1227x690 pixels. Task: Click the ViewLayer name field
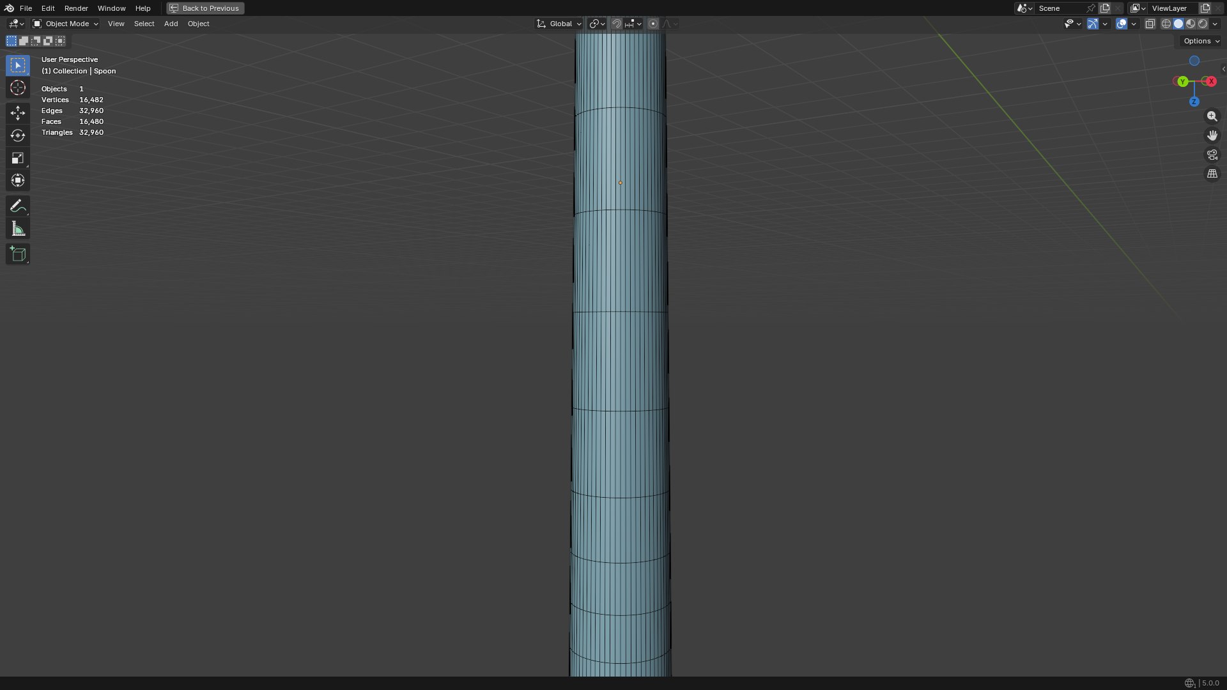pos(1172,8)
